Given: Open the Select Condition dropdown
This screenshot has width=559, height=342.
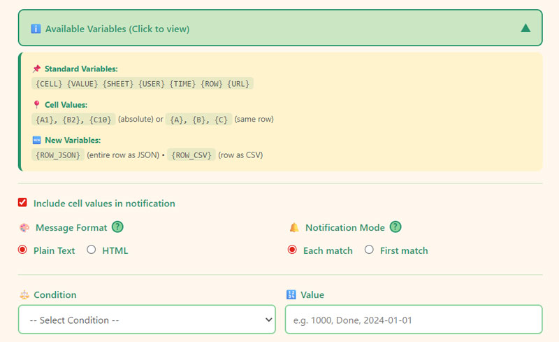Looking at the screenshot, I should [147, 320].
